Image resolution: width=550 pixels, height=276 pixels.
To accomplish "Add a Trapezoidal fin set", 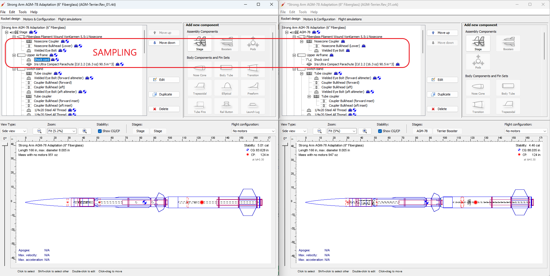I will [199, 88].
